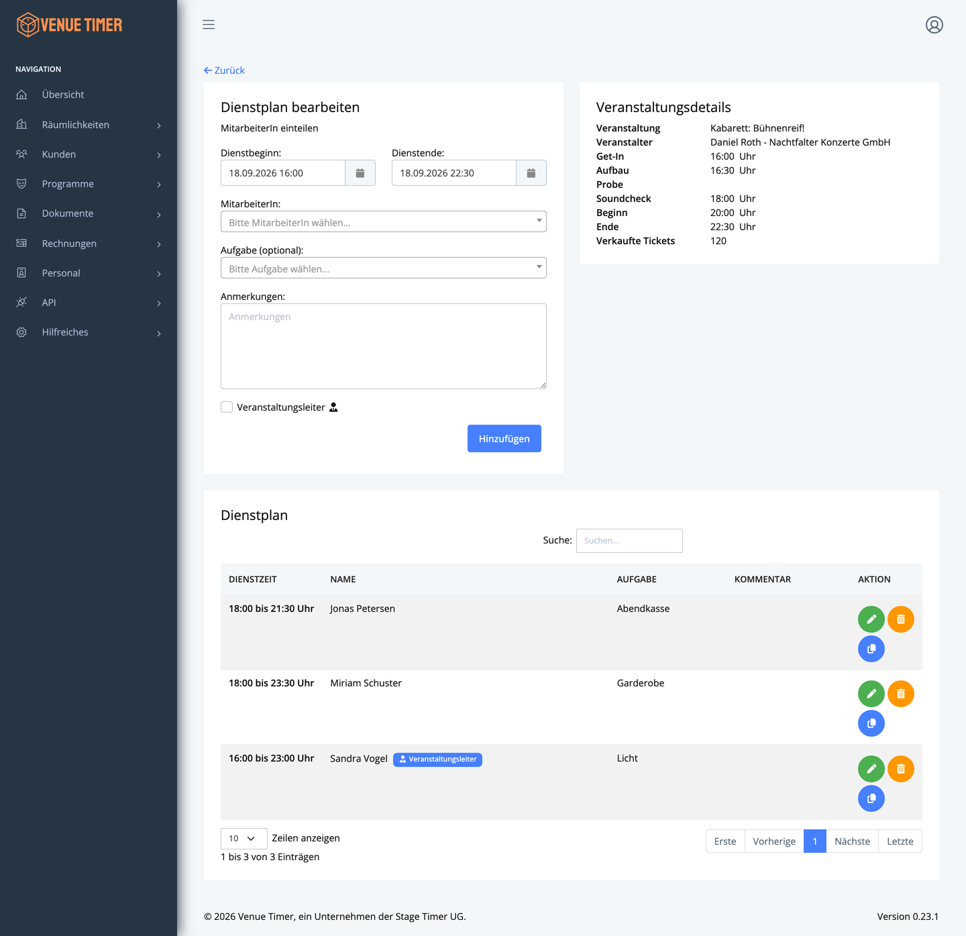
Task: Expand the Räumlichkeiten submenu chevron
Action: (159, 125)
